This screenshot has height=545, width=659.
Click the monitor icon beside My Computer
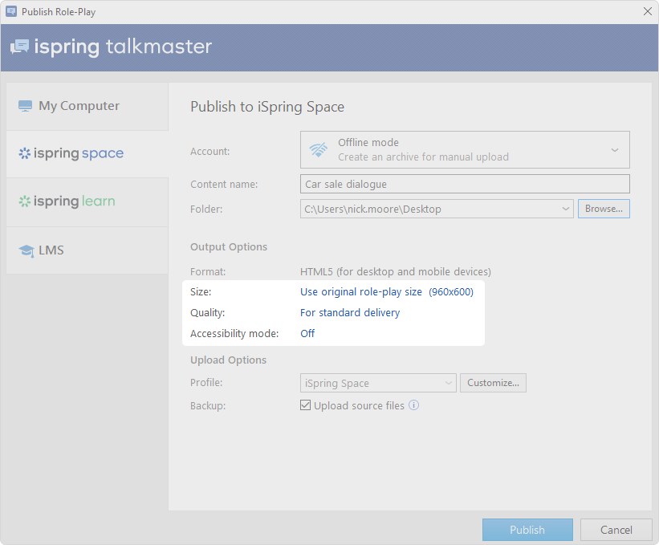(x=26, y=106)
